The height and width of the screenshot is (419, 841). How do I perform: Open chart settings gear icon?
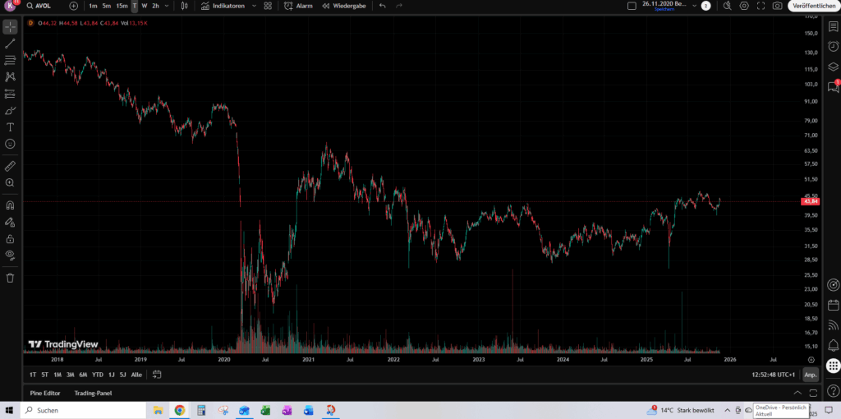[744, 6]
